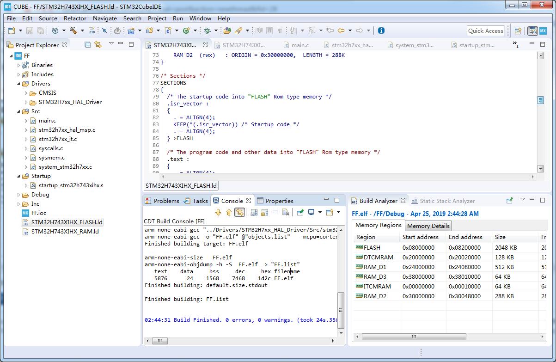The height and width of the screenshot is (362, 556).
Task: Open the New file dropdown arrow
Action: (x=19, y=31)
